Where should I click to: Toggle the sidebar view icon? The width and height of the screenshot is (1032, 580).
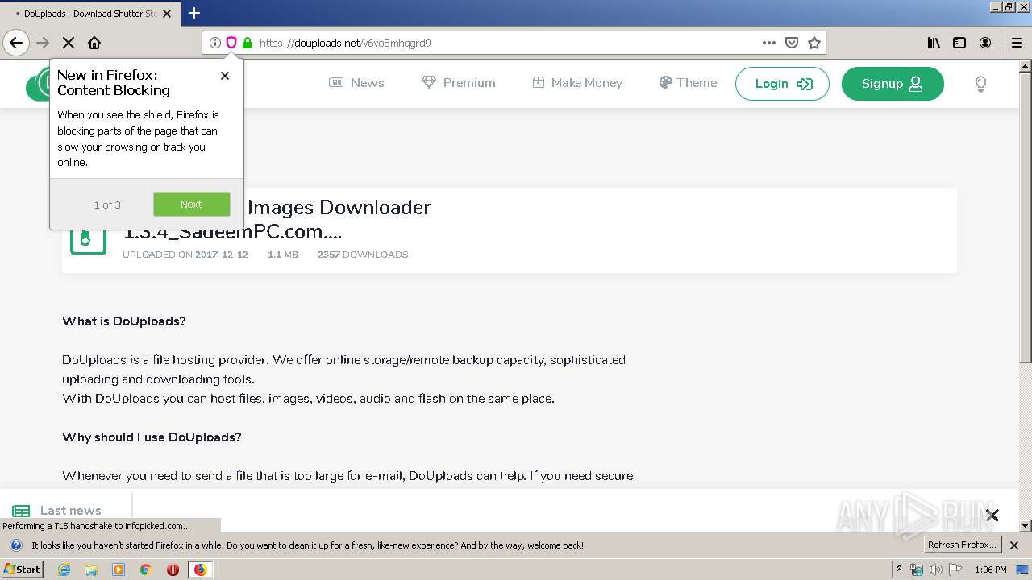[959, 43]
